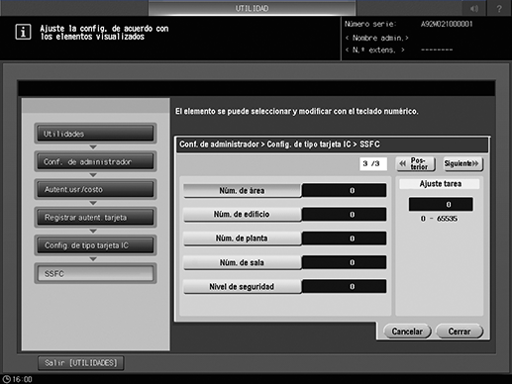Select Autent.usr./costo menu level

click(x=95, y=190)
